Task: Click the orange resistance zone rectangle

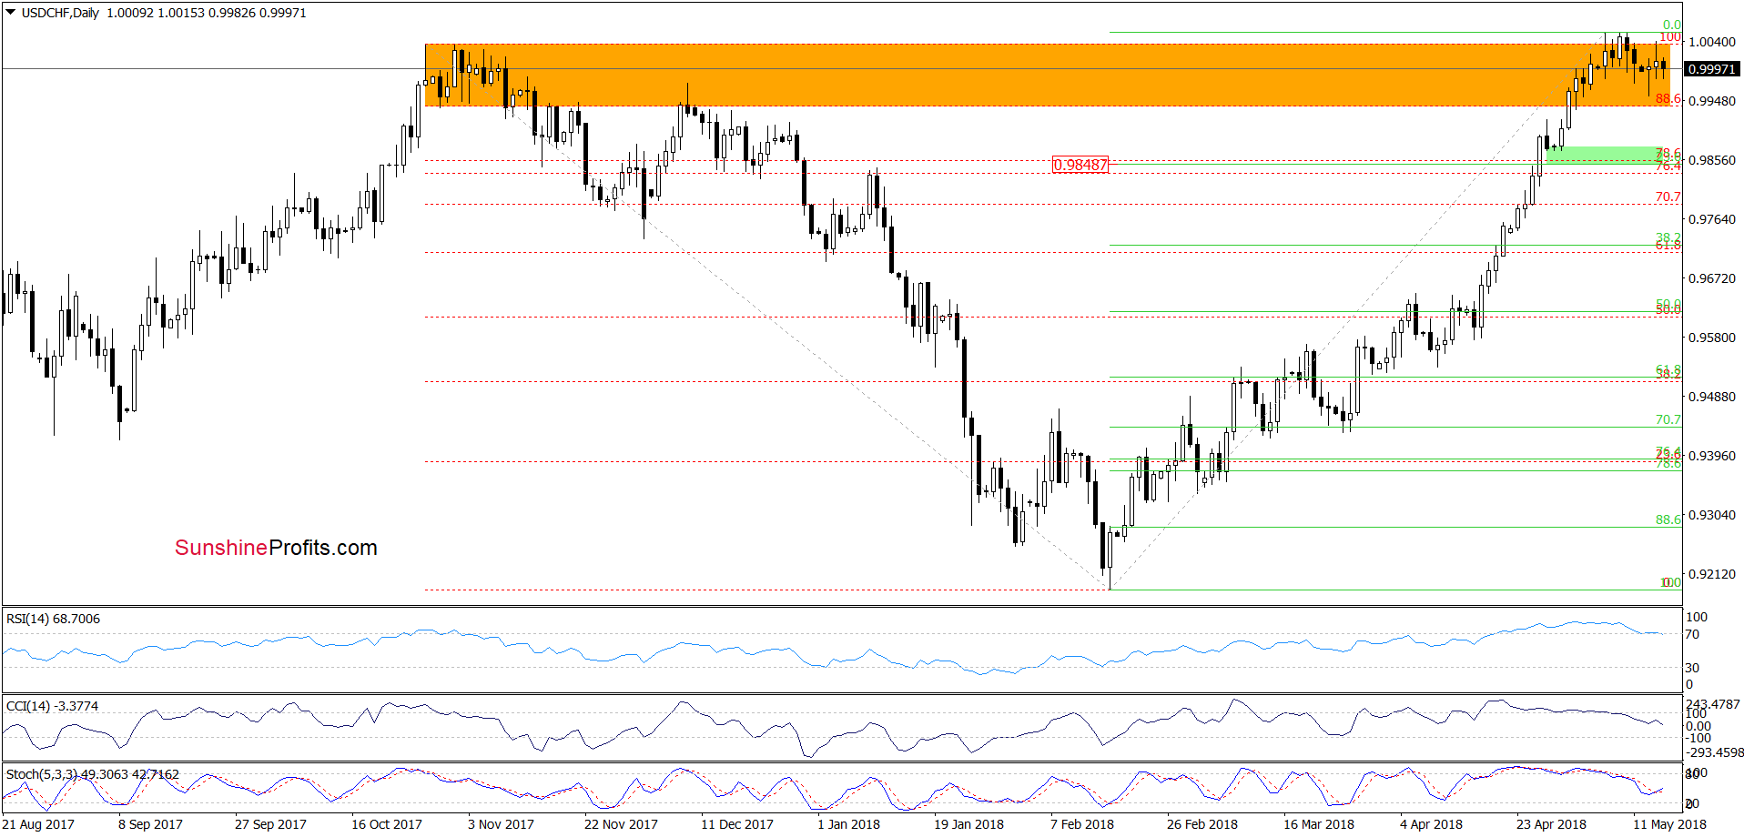Action: pos(1047,75)
